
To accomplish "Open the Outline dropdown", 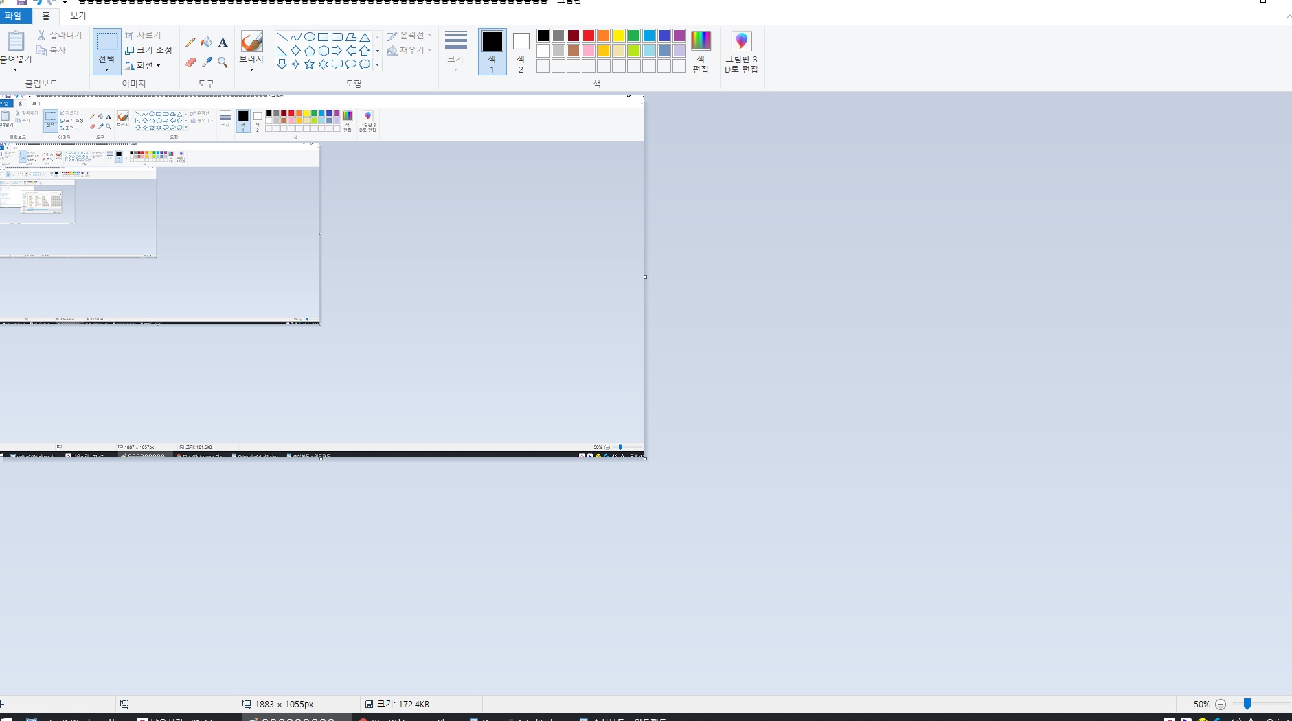I will pos(409,36).
